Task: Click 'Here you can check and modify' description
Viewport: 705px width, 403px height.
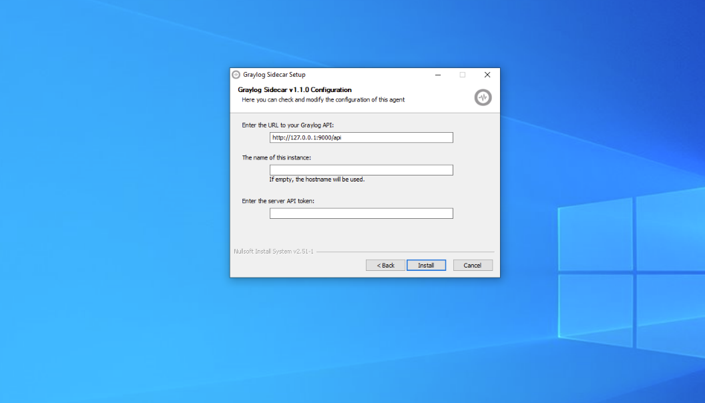Action: [x=323, y=99]
